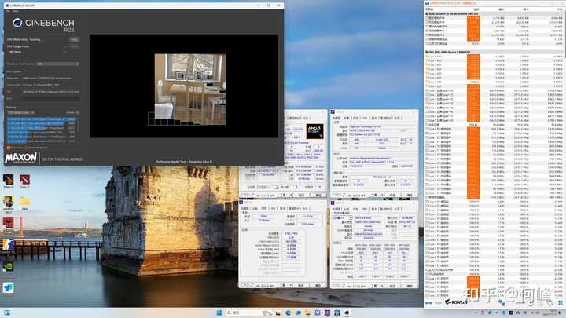
Task: Select the 32C/64T Threadripper ranking row
Action: (x=42, y=119)
